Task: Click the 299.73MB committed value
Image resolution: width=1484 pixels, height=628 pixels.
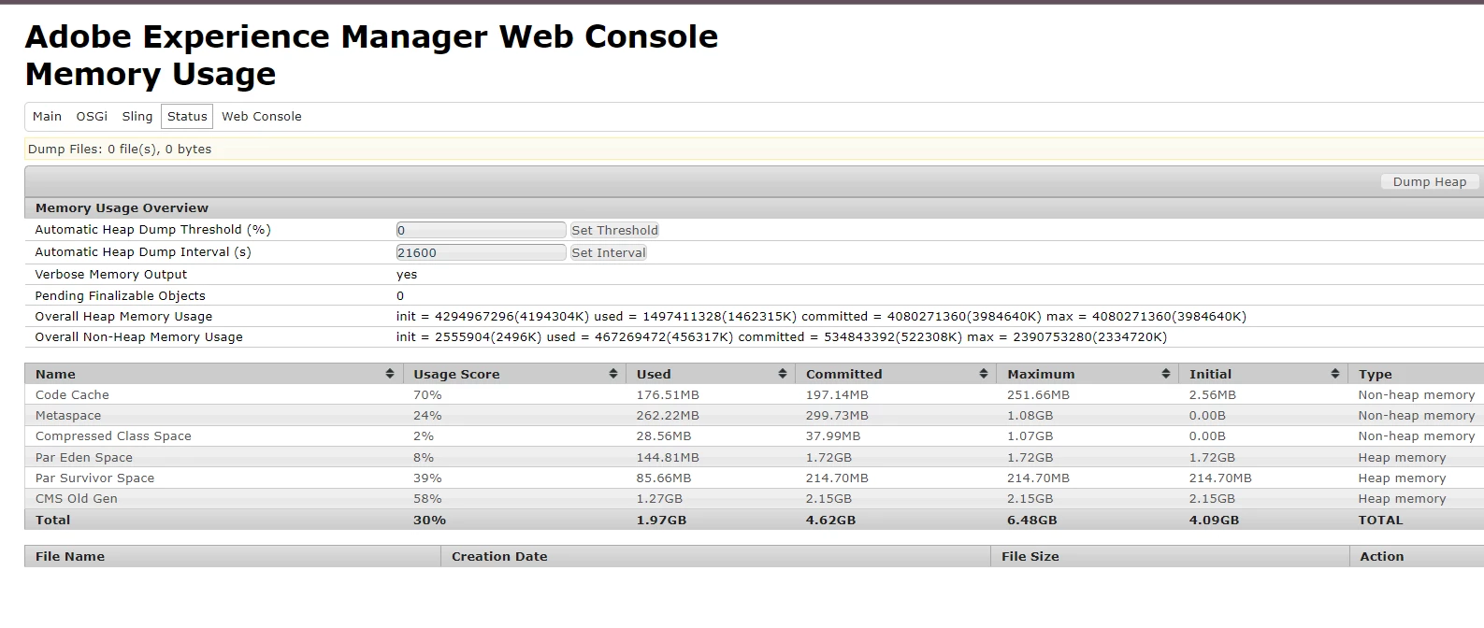Action: (837, 416)
